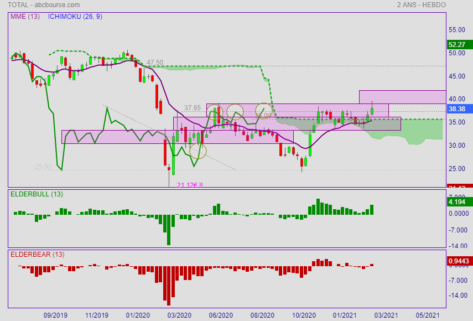Click the red 0.9443 Elderbear value tag

(460, 261)
